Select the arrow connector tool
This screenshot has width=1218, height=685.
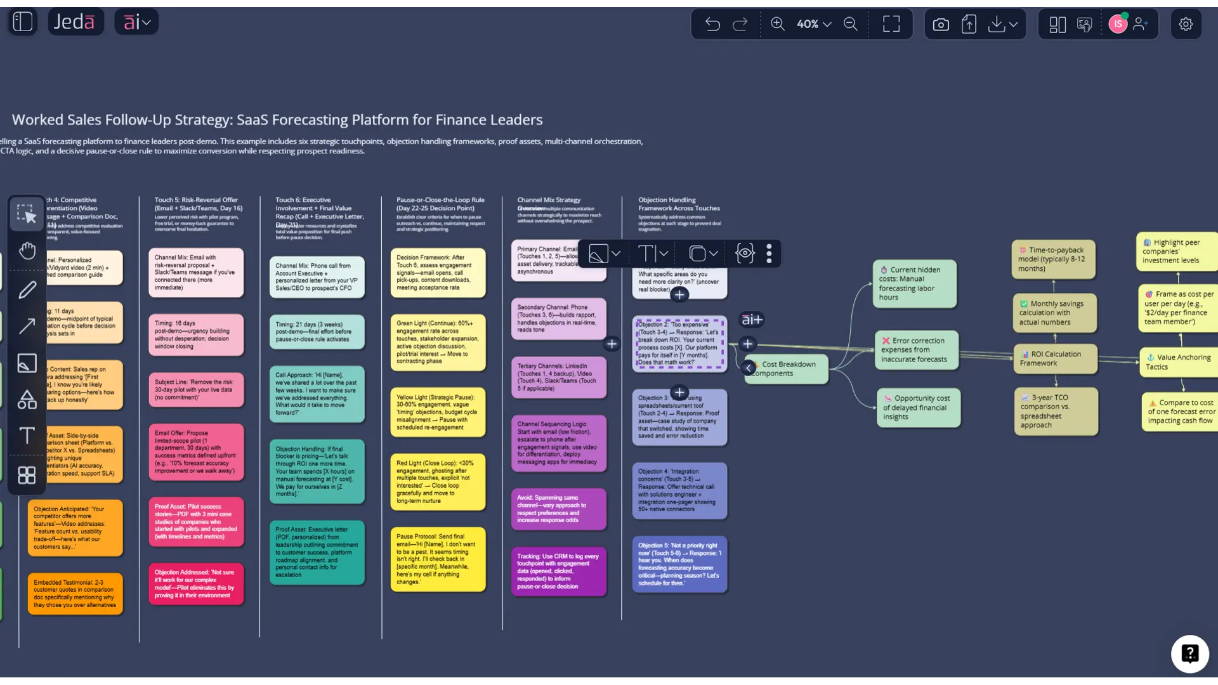point(27,326)
